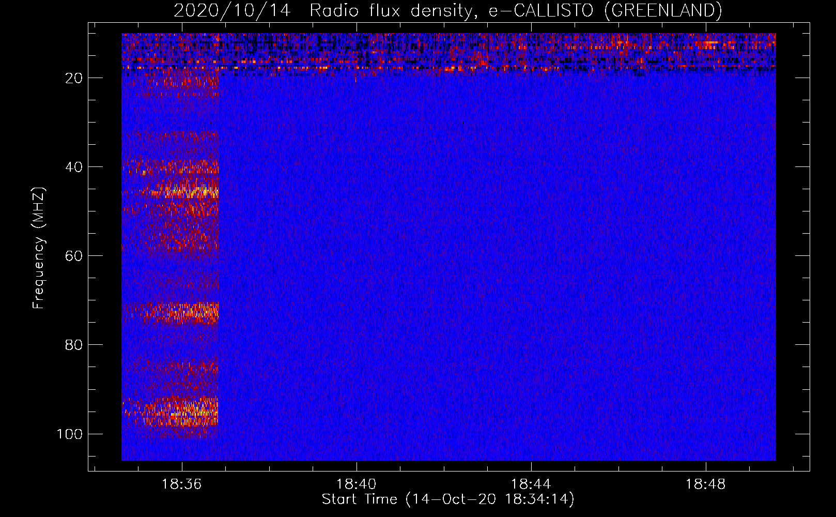Click the 18:44 time tick label
Viewport: 836px width, 517px height.
coord(531,484)
